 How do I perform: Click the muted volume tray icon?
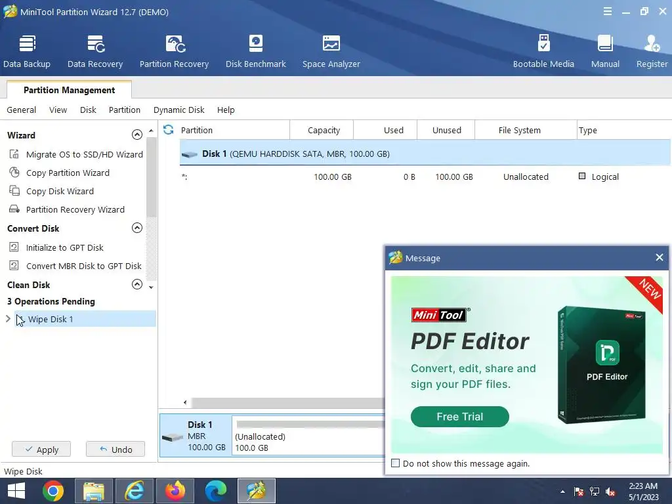tap(610, 492)
